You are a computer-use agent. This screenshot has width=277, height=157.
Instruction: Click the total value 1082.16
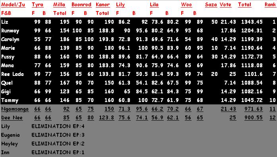[252, 92]
